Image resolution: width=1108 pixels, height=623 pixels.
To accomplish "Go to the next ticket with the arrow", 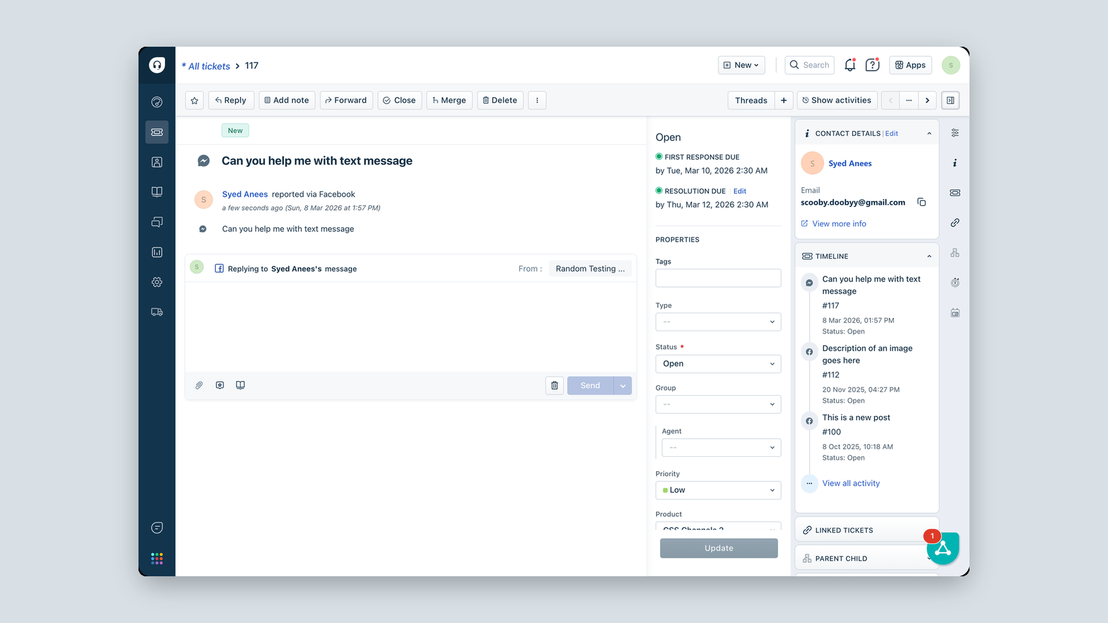I will (x=927, y=100).
